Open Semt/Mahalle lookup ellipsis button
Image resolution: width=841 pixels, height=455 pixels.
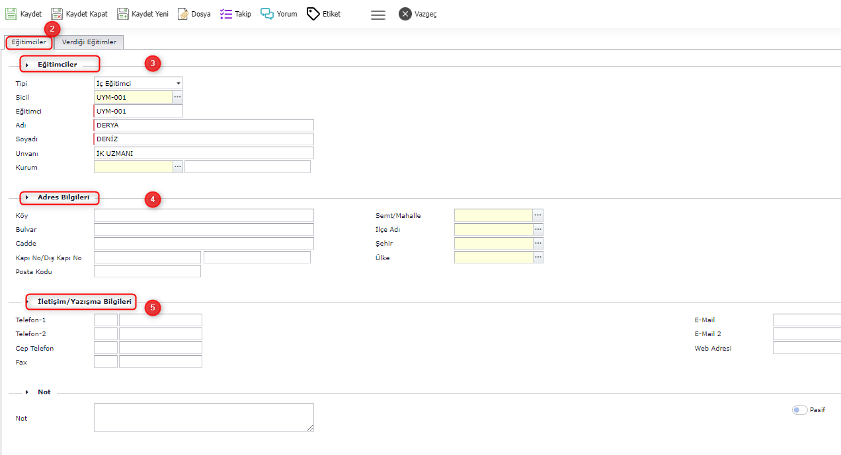[x=538, y=215]
